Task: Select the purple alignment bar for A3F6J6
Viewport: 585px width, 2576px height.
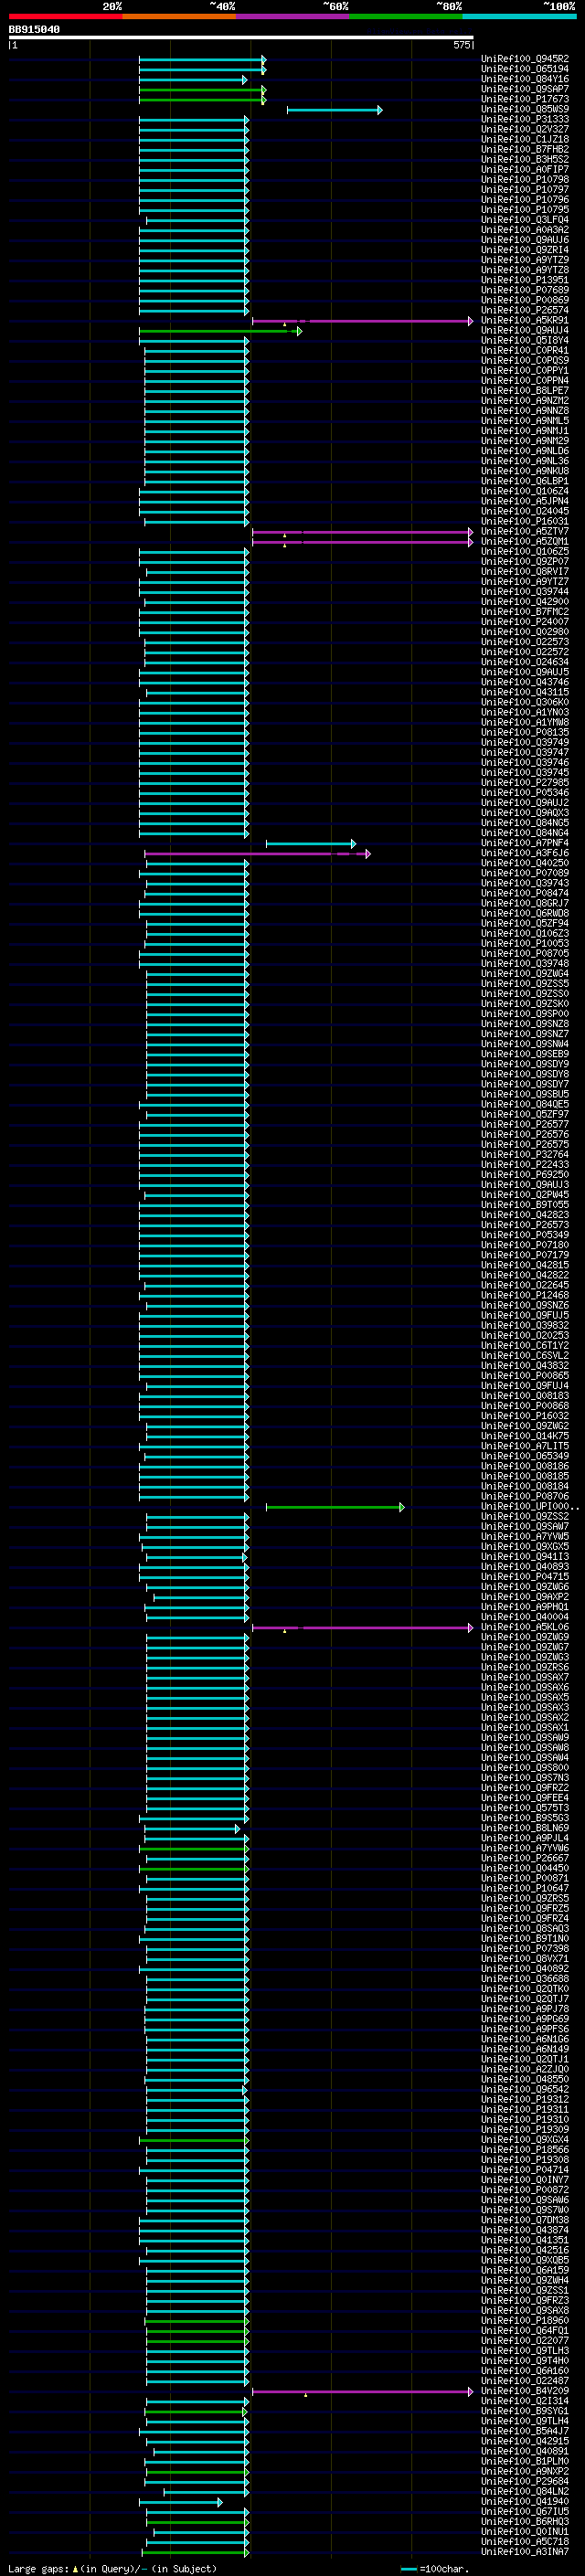Action: click(x=258, y=854)
